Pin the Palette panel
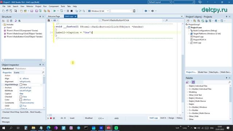 coord(226,78)
